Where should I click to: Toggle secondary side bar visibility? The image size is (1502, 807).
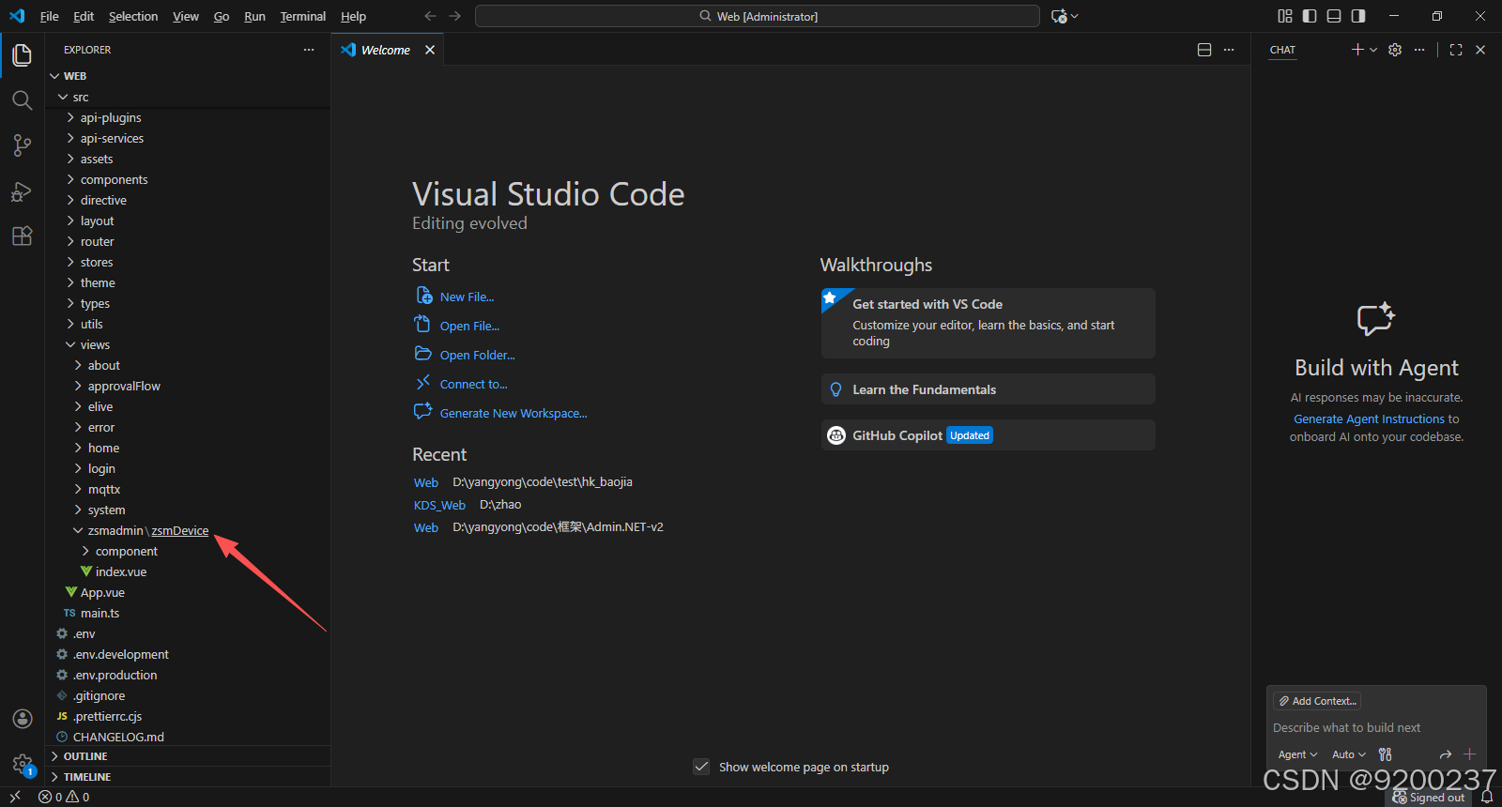(x=1358, y=16)
